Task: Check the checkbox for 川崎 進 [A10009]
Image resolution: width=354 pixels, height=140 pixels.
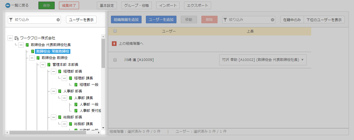Action: point(115,60)
